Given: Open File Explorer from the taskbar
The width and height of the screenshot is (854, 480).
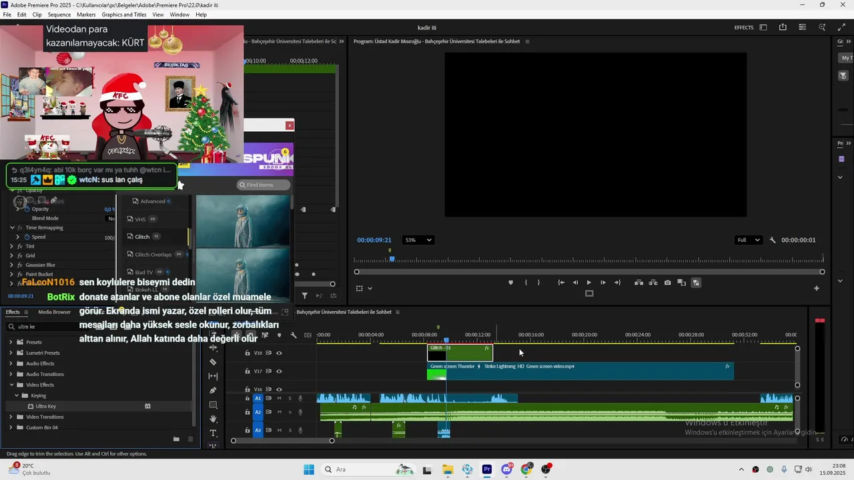Looking at the screenshot, I should click(447, 469).
